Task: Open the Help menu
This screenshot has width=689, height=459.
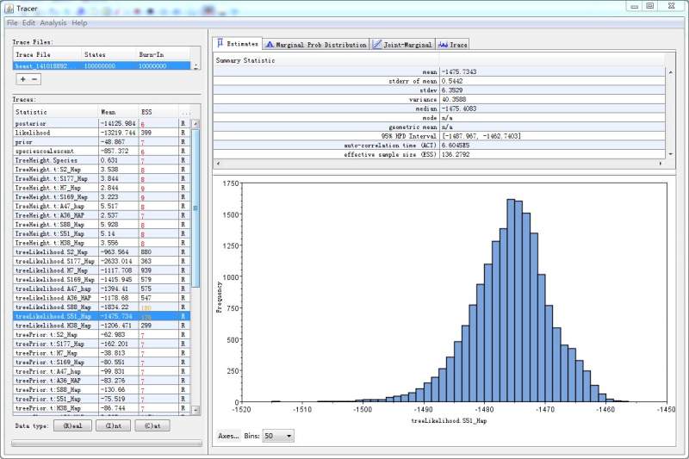Action: click(x=79, y=22)
